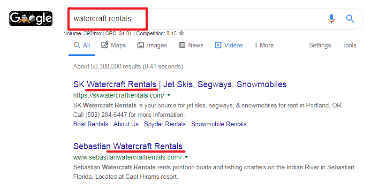The width and height of the screenshot is (371, 190).
Task: Open the Sebastian Watercraft Rentals result
Action: [128, 146]
